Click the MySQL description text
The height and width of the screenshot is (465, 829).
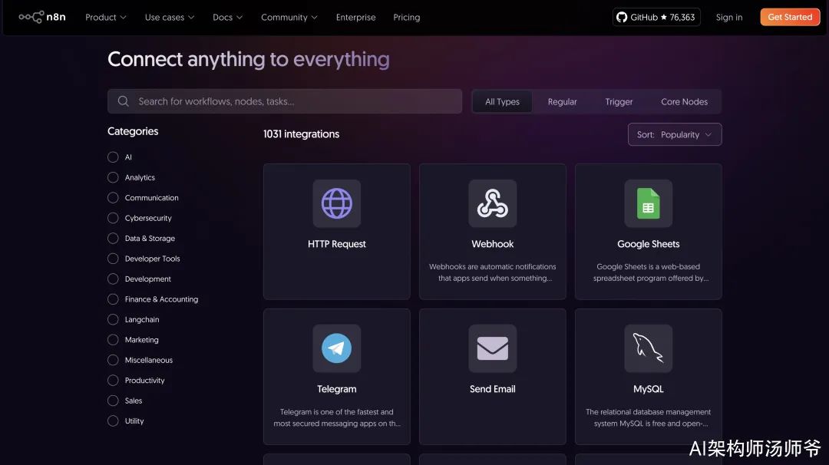648,417
